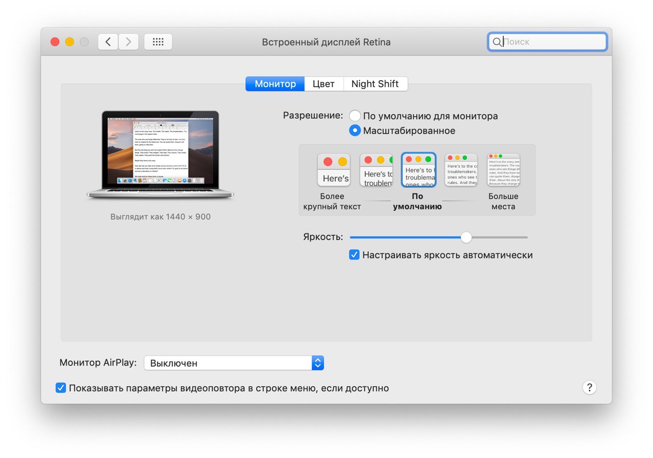Image resolution: width=653 pixels, height=458 pixels.
Task: Select По умолчанию для монитора resolution
Action: coord(355,116)
